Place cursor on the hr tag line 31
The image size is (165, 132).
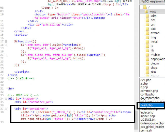11,89
